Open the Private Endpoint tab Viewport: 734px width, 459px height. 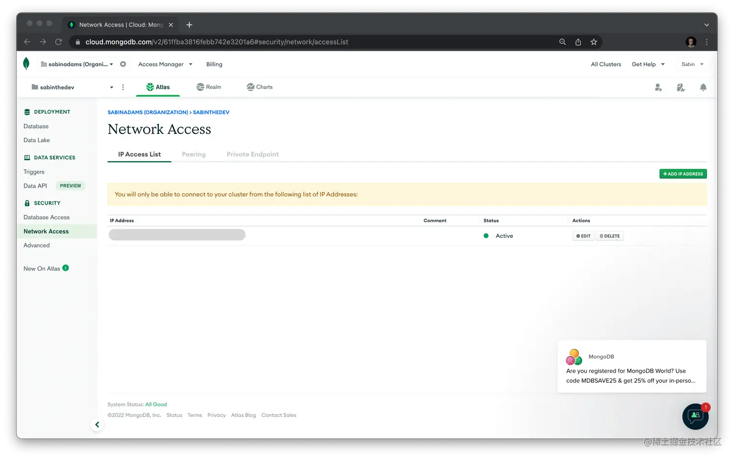[252, 154]
